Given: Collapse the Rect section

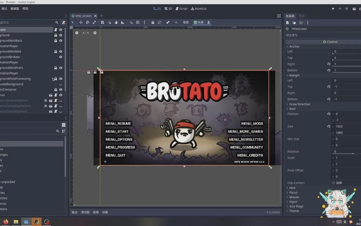Looking at the screenshot, I should tap(291, 109).
